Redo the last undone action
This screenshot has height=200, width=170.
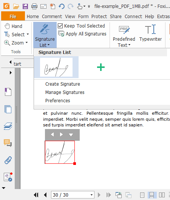coord(71,6)
